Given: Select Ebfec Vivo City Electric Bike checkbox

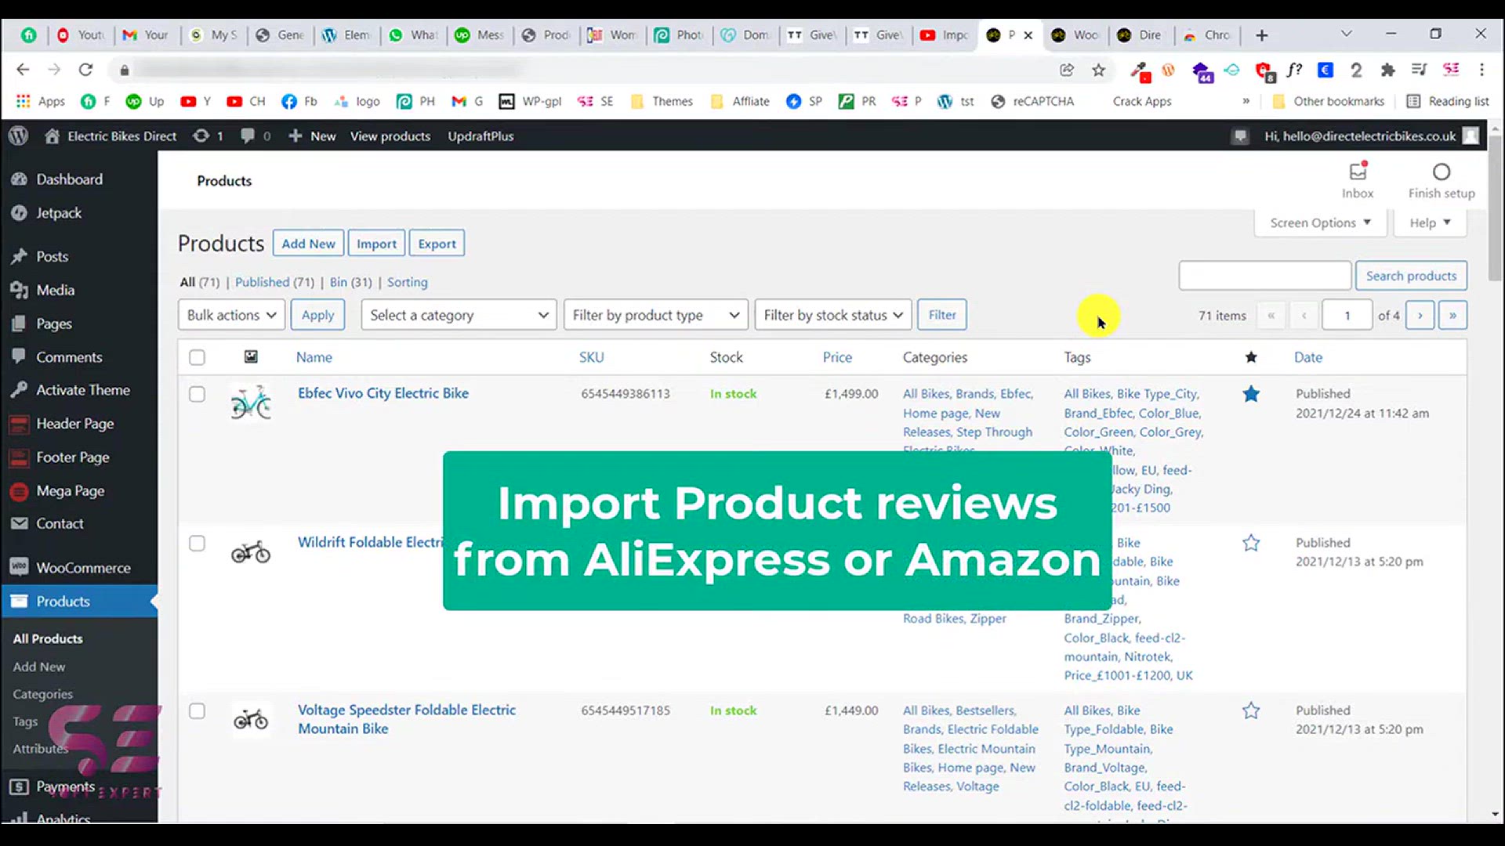Looking at the screenshot, I should point(197,394).
